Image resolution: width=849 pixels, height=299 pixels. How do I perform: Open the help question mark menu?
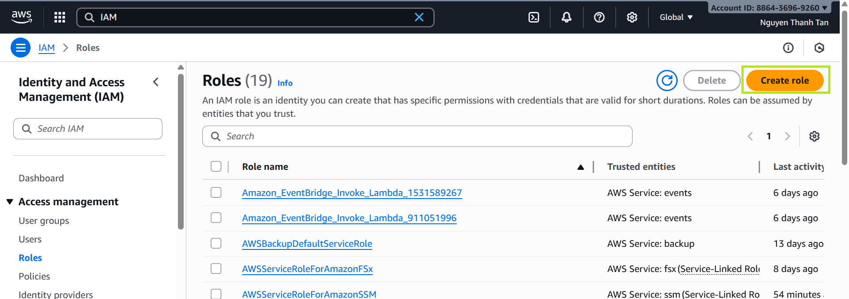click(599, 17)
